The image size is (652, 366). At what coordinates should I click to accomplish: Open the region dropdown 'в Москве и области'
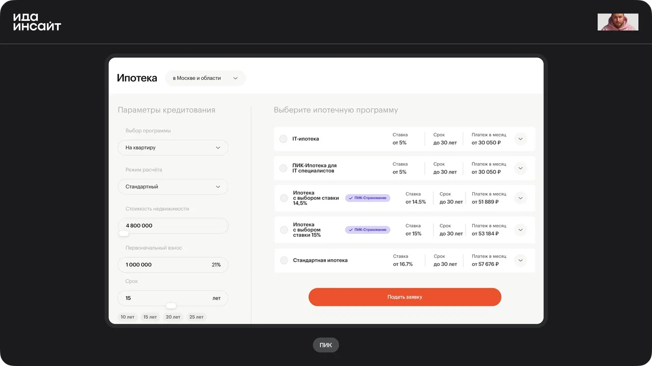click(x=205, y=78)
